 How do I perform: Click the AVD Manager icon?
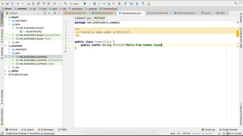coord(119,3)
